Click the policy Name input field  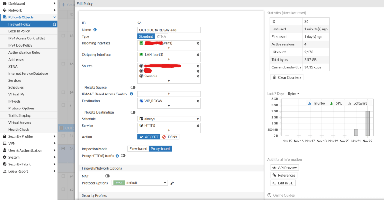(169, 30)
